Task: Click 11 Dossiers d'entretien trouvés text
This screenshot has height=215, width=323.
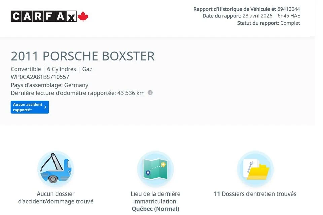Action: point(255,194)
